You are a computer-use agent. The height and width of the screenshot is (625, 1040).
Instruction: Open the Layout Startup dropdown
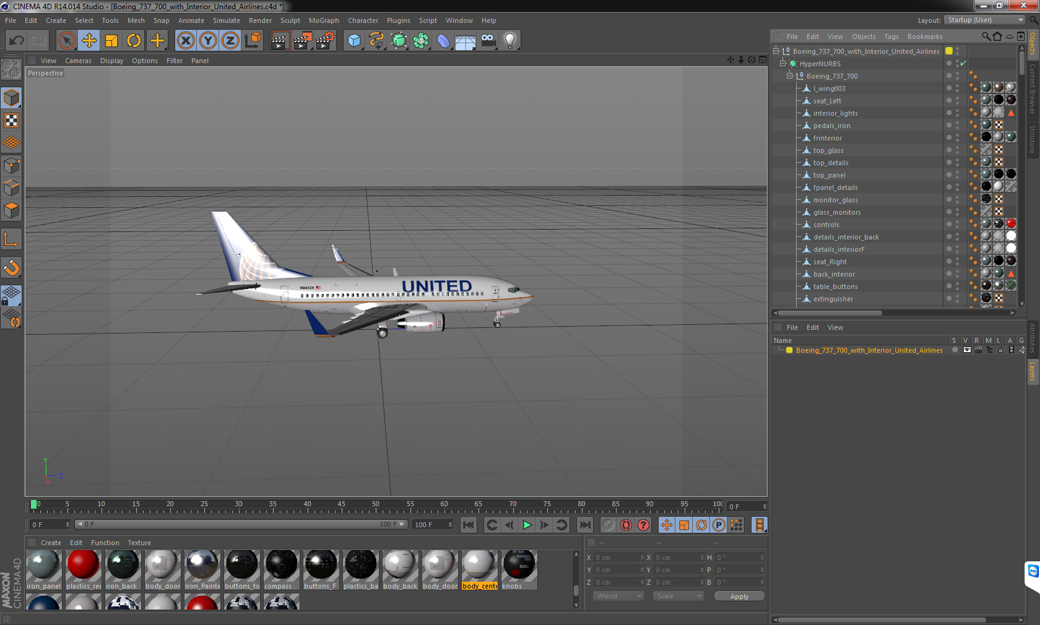point(985,20)
